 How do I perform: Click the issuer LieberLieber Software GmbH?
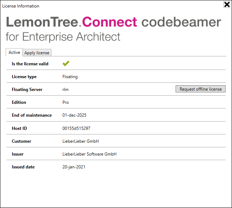[90, 154]
